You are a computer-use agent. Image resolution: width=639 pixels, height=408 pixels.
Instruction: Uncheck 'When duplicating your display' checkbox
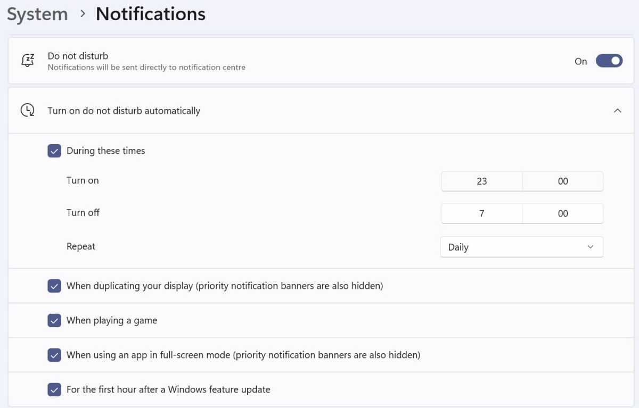tap(54, 286)
